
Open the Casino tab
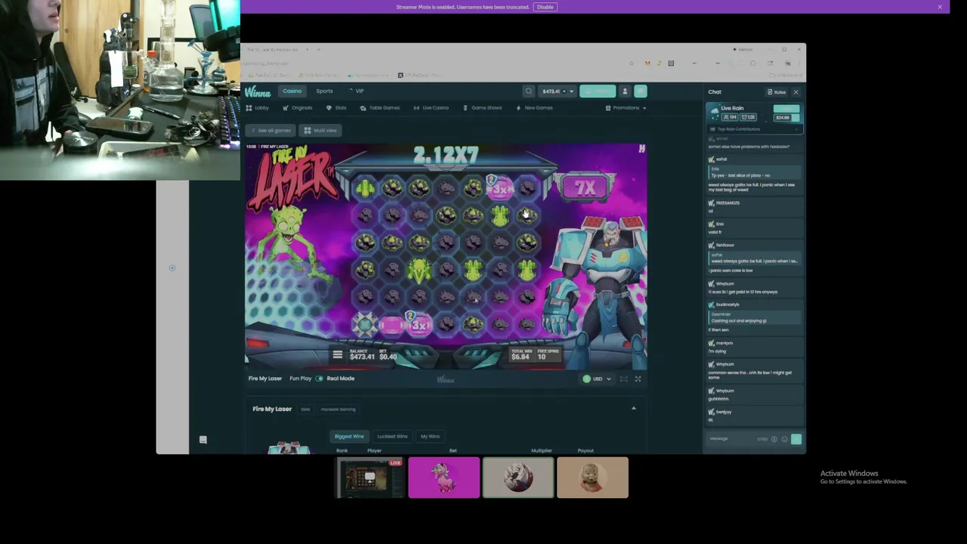click(292, 91)
